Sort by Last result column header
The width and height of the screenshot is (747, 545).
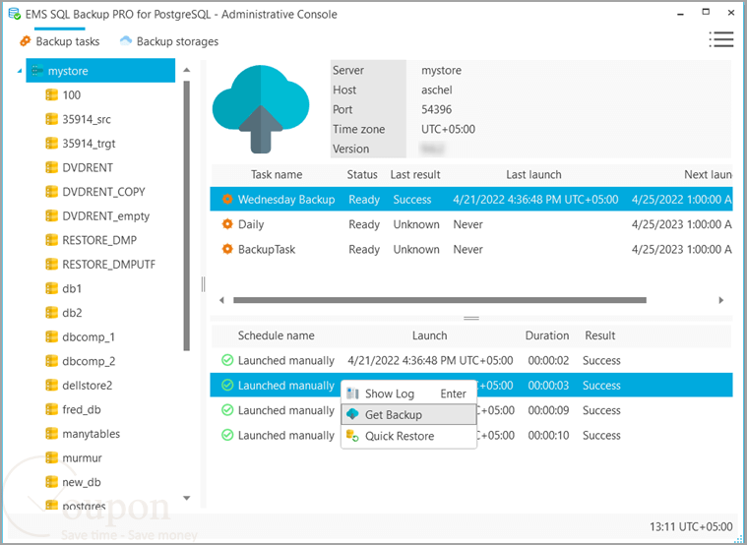coord(415,175)
